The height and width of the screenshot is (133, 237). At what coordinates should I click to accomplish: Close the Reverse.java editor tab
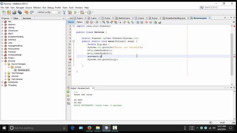(209, 18)
